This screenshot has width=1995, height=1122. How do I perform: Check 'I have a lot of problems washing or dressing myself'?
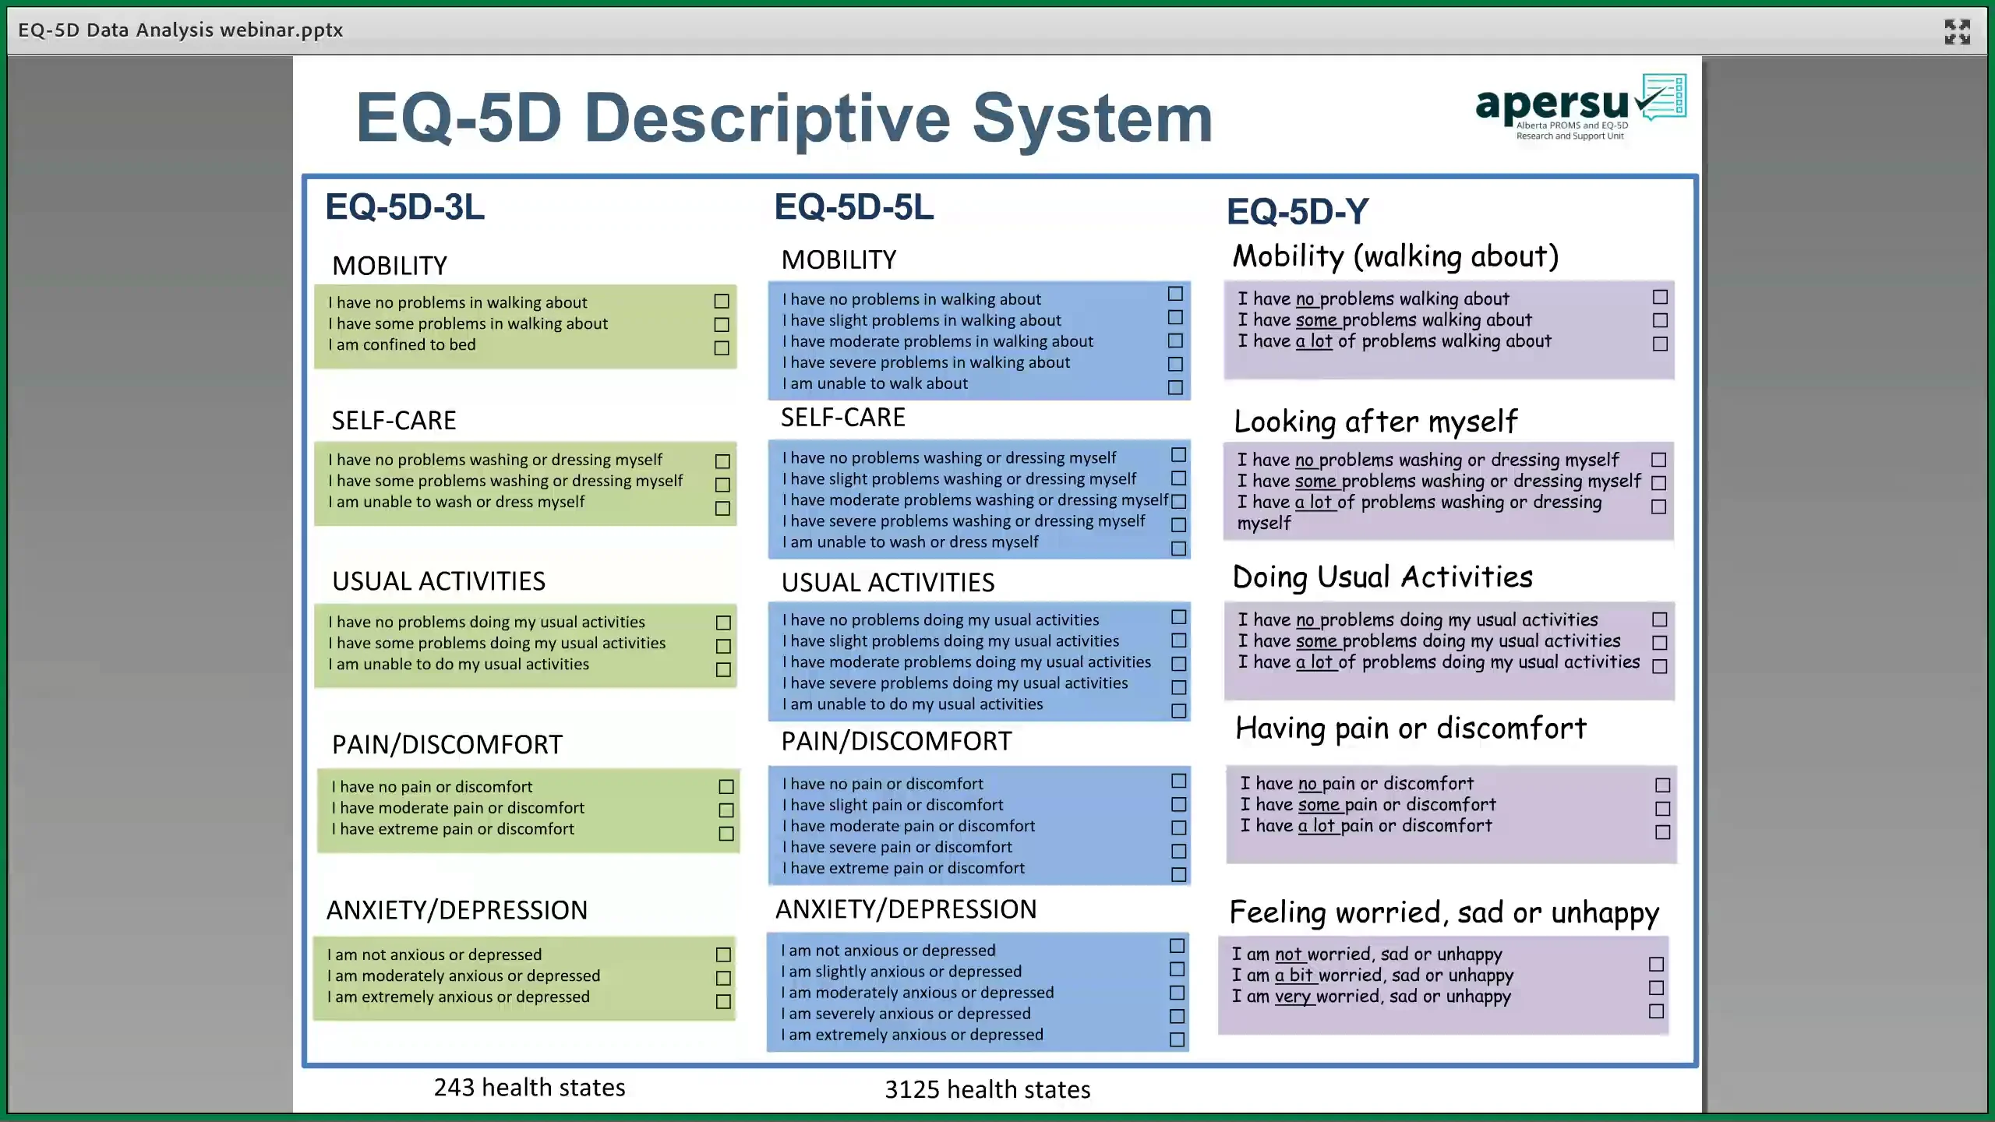tap(1658, 506)
